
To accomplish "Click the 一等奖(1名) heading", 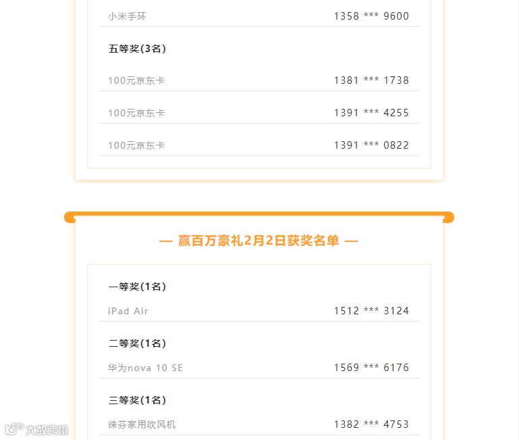I will pos(137,287).
